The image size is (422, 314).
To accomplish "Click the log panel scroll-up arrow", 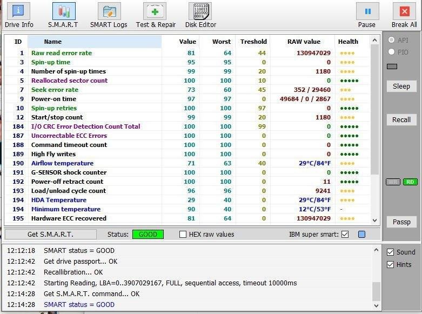I will (x=376, y=250).
